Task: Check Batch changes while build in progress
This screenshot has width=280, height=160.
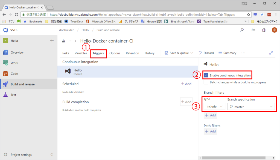Action: [206, 82]
